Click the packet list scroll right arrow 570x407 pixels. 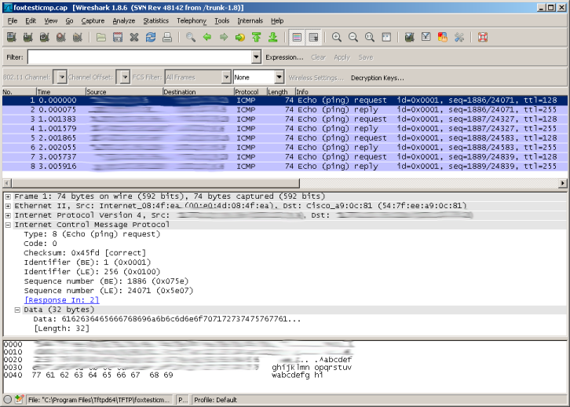pos(563,183)
